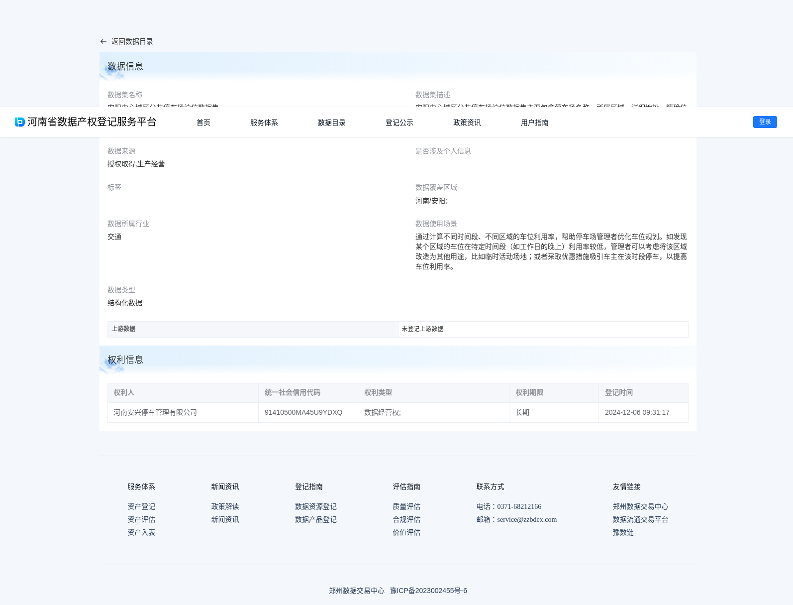Open the 登记公示 navigation item
The height and width of the screenshot is (605, 793).
pos(399,122)
